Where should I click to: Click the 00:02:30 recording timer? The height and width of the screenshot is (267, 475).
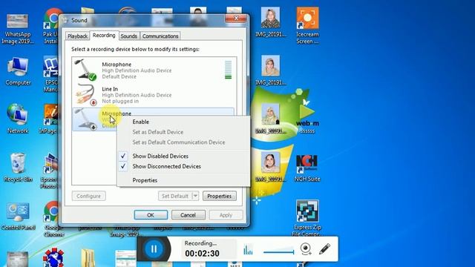[202, 254]
